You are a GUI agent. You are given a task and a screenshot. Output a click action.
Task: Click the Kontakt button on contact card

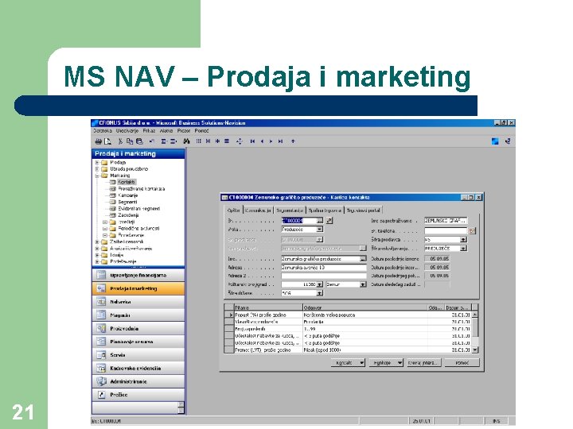348,362
